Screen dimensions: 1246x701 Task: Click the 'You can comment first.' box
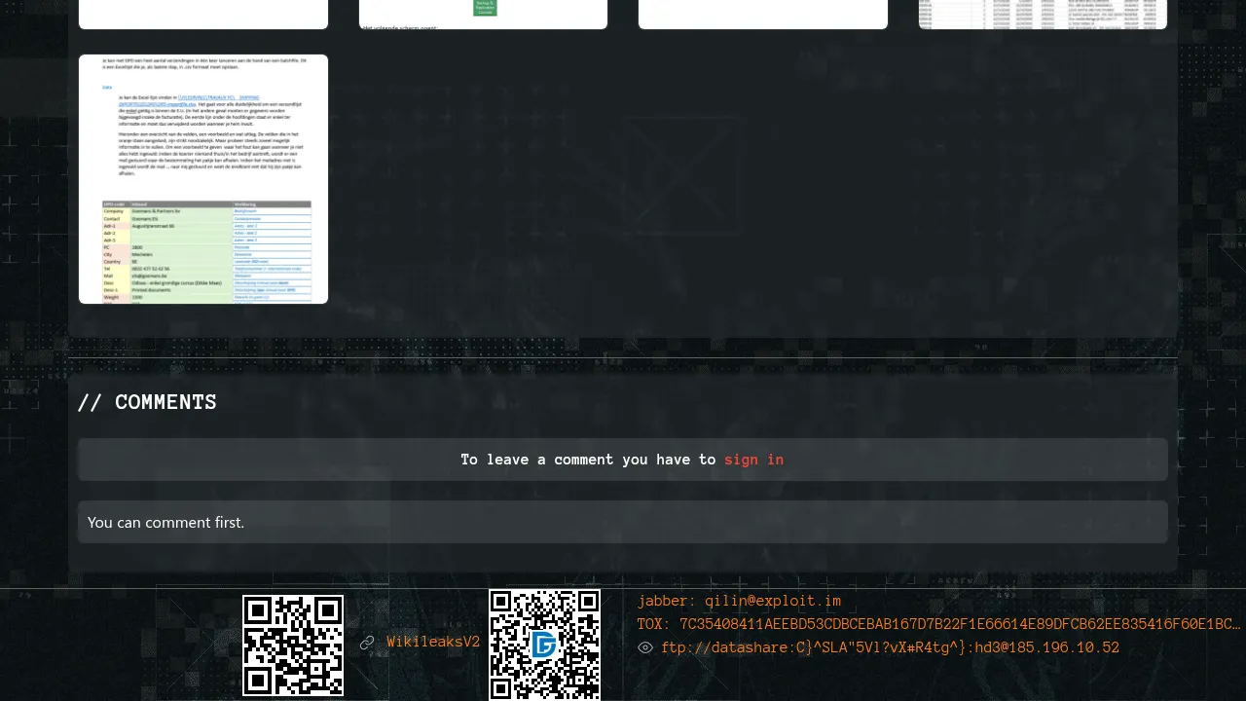(623, 522)
